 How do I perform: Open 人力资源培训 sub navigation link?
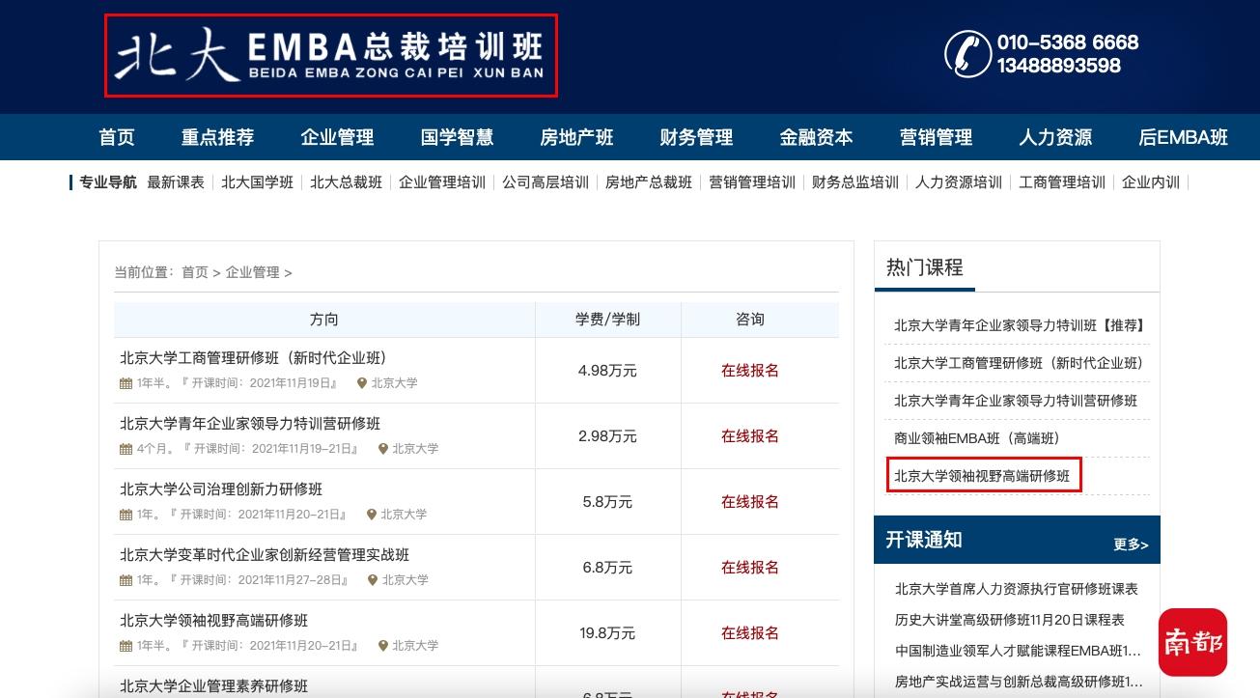click(x=959, y=182)
